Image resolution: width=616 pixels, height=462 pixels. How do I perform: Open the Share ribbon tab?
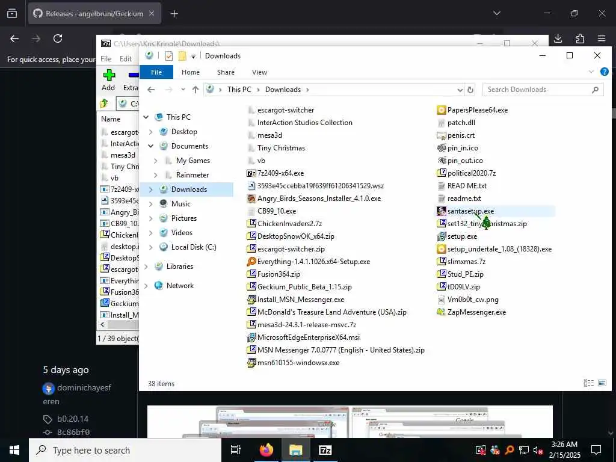pyautogui.click(x=226, y=72)
